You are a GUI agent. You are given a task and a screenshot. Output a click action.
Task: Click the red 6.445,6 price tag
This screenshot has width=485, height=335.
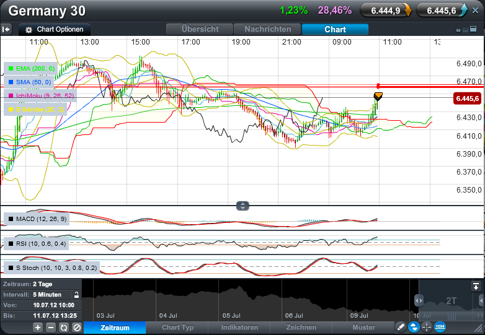(467, 98)
